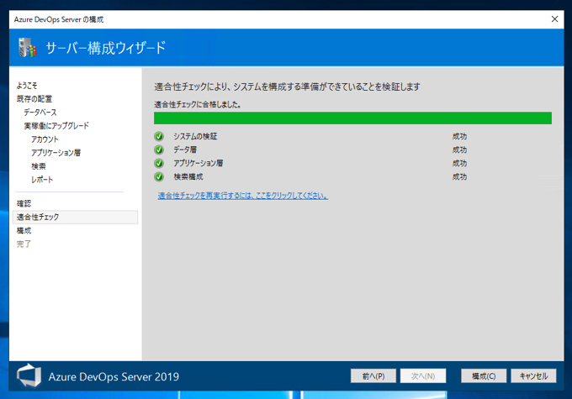Image resolution: width=572 pixels, height=399 pixels.
Task: Select ようこそ in the wizard sidebar
Action: tap(27, 86)
